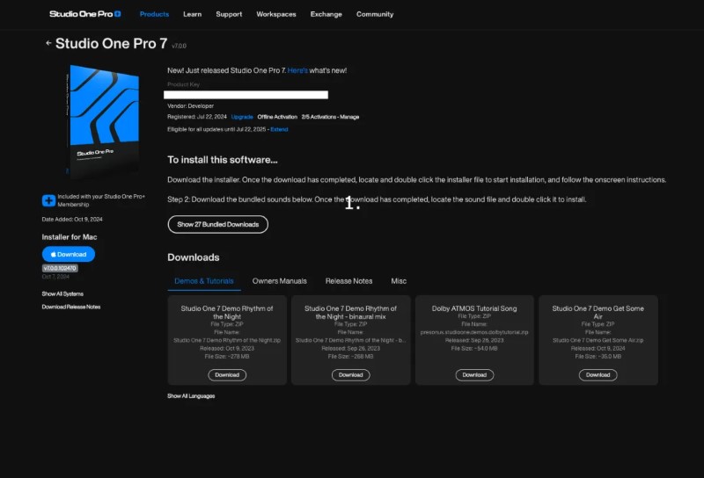The width and height of the screenshot is (704, 478).
Task: Switch to Release Notes tab
Action: point(348,281)
